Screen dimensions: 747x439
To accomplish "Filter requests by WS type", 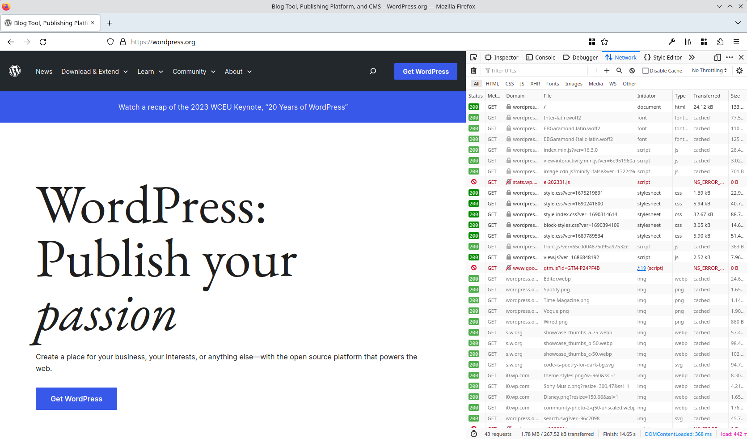I will click(x=612, y=84).
